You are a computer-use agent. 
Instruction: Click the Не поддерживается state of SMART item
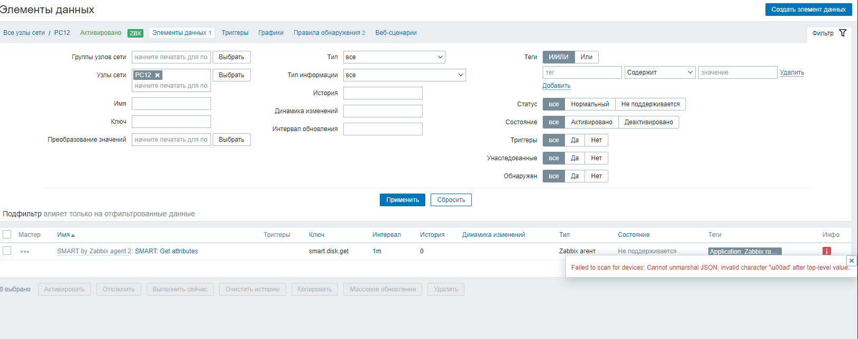click(x=647, y=251)
